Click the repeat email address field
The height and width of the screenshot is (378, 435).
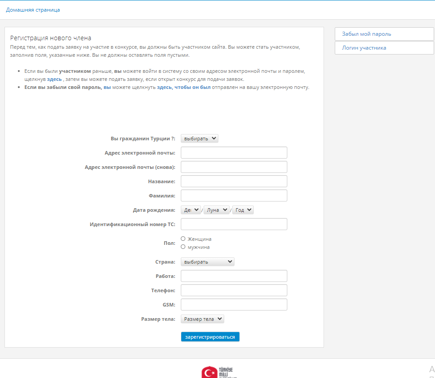tap(234, 167)
